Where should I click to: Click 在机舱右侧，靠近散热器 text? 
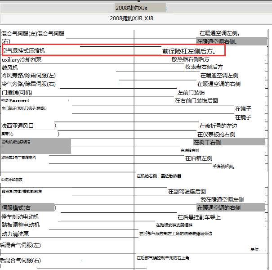point(159,176)
